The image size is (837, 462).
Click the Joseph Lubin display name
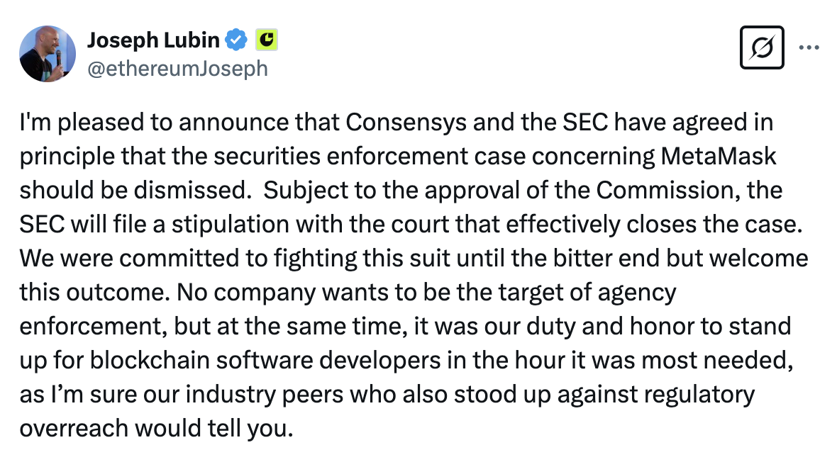coord(153,41)
